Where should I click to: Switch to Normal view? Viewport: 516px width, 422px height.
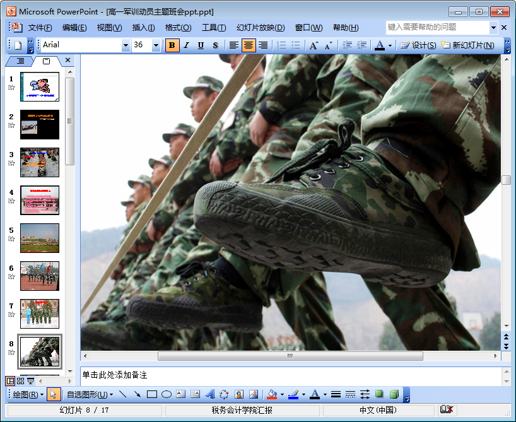(x=11, y=381)
